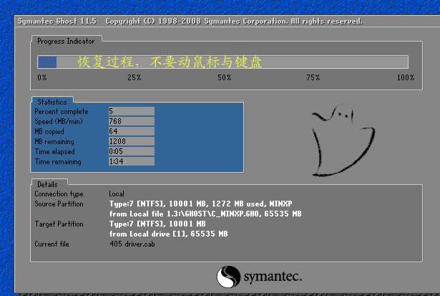Select the MB remaining value box
This screenshot has width=440, height=296.
(x=131, y=141)
